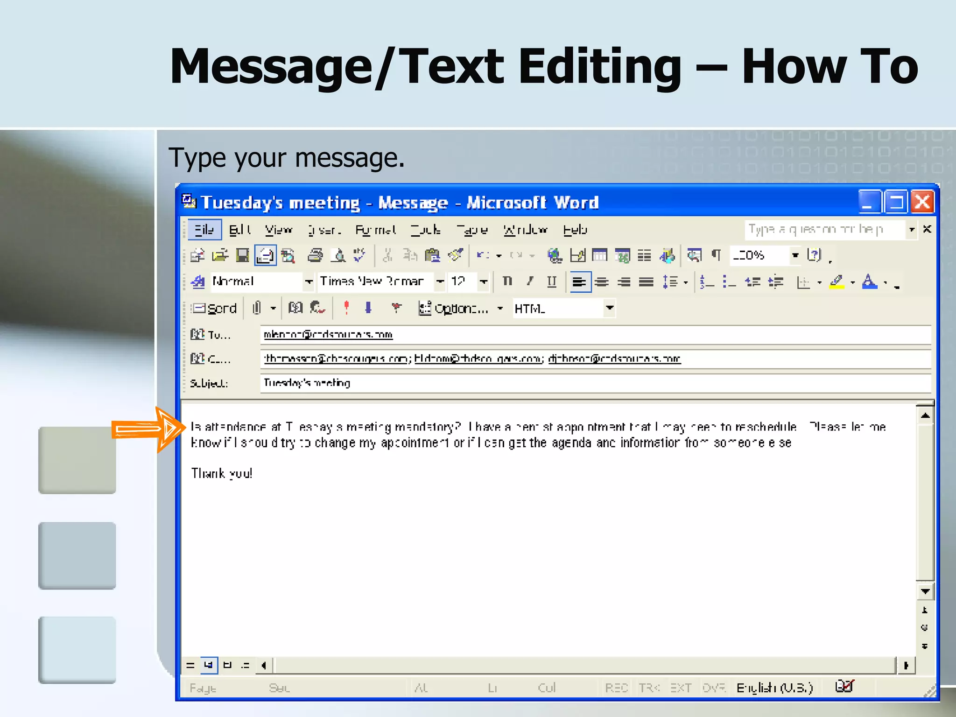Click the Insert Excel Worksheet icon
The image size is (956, 717).
pos(622,255)
